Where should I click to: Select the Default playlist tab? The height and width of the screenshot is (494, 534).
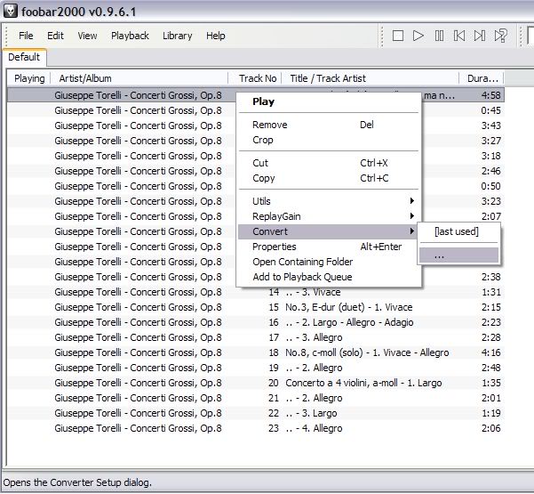[24, 57]
